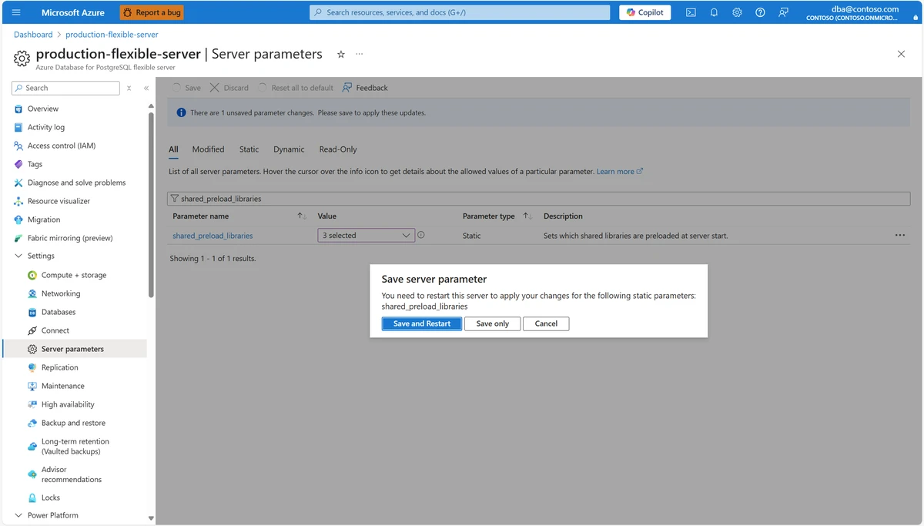Switch to the Static tab
The image size is (924, 526).
pos(249,149)
